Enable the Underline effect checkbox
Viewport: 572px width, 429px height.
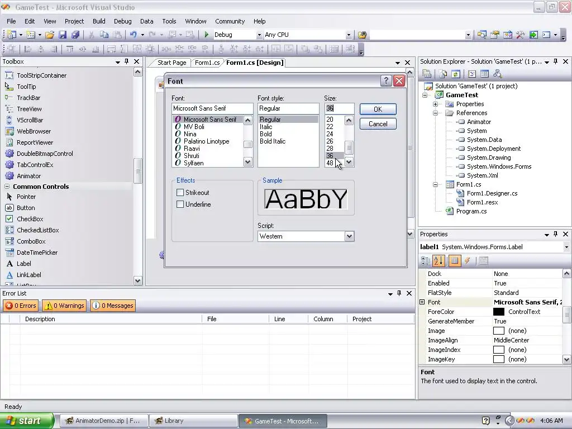pos(180,204)
